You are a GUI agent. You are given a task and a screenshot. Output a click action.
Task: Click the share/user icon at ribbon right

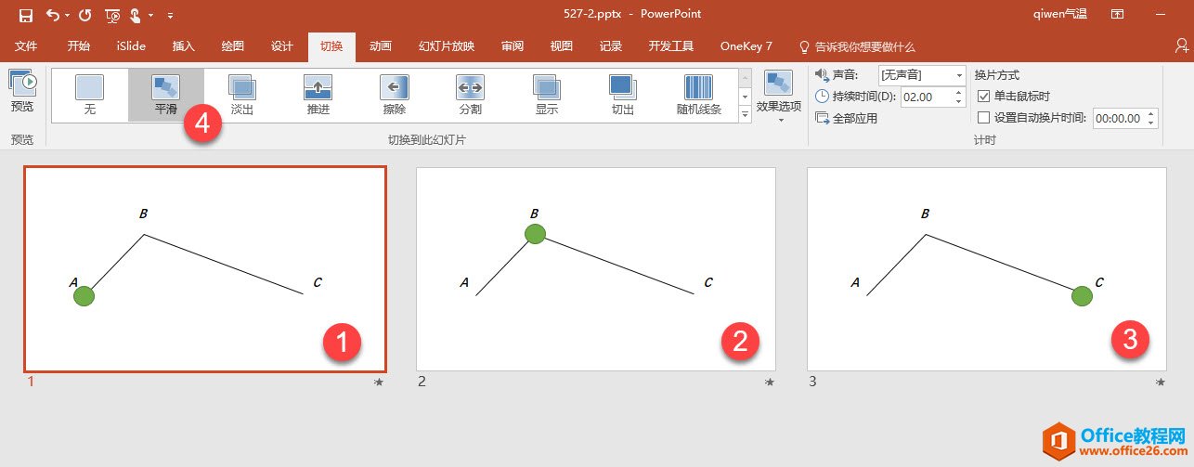point(1180,45)
